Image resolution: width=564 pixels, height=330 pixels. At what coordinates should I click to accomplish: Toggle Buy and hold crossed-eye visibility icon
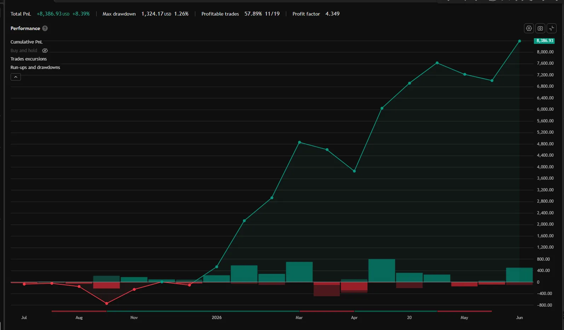[x=45, y=51]
